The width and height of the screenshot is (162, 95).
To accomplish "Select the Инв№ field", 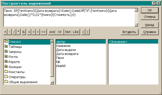I will [81, 66].
